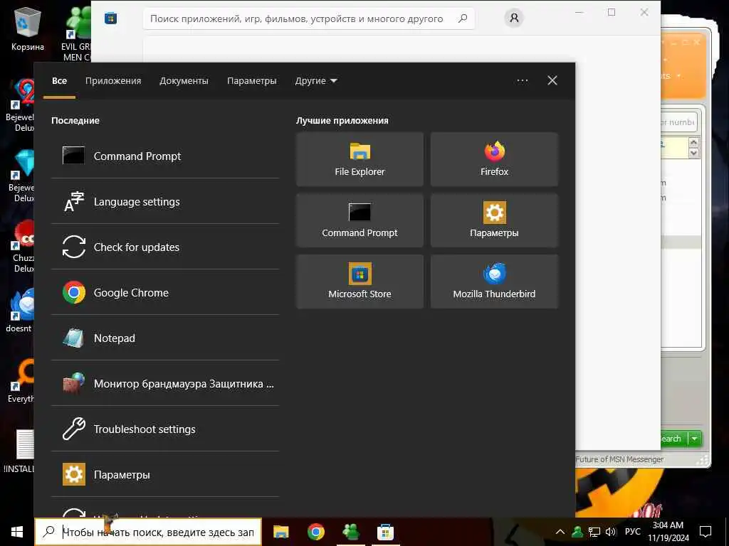Viewport: 729px width, 546px height.
Task: Click the Microsoft Store home logo
Action: (110, 18)
